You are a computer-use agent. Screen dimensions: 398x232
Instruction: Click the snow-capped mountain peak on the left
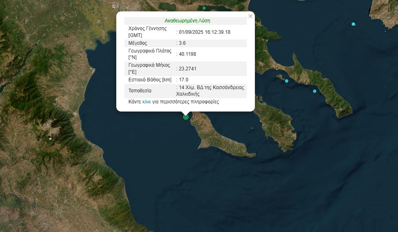coord(50,138)
